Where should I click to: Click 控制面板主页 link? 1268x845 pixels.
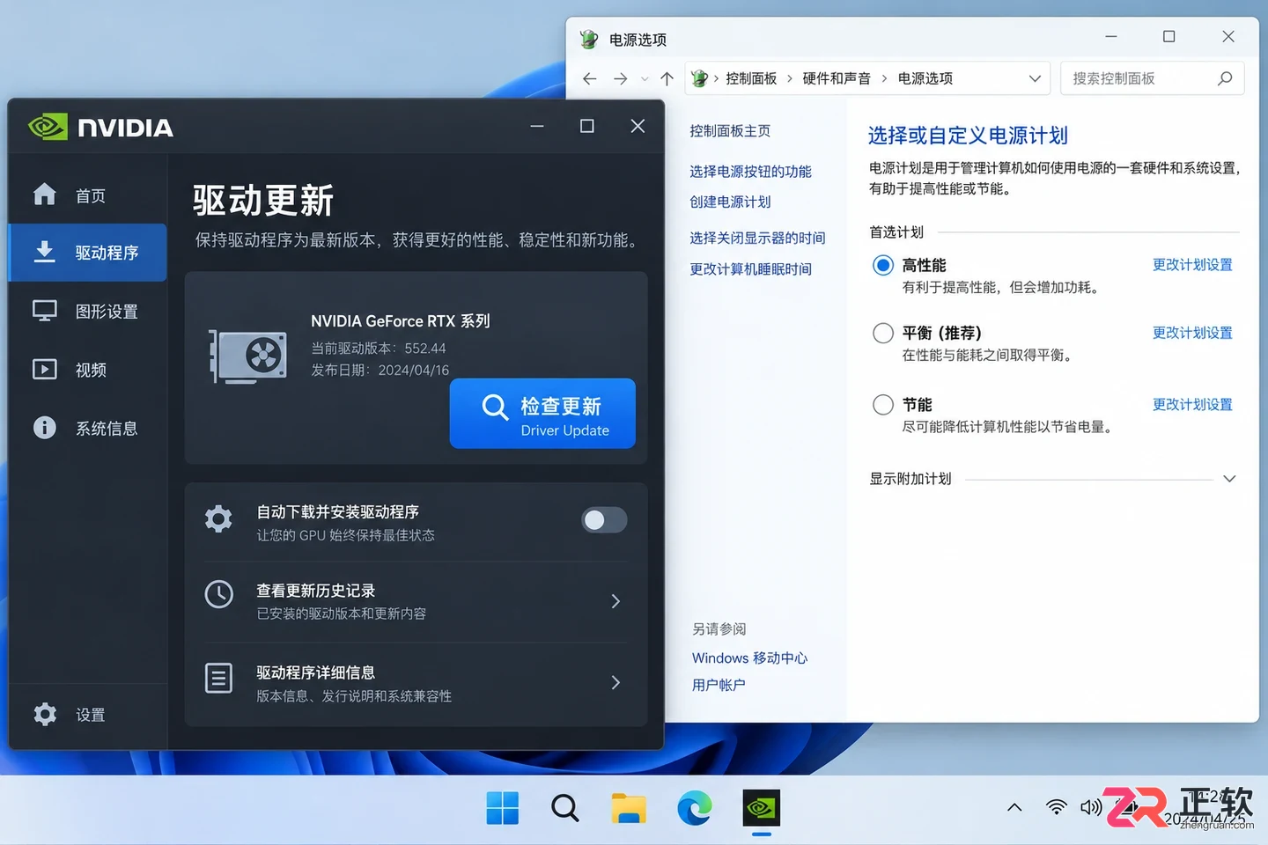tap(730, 131)
